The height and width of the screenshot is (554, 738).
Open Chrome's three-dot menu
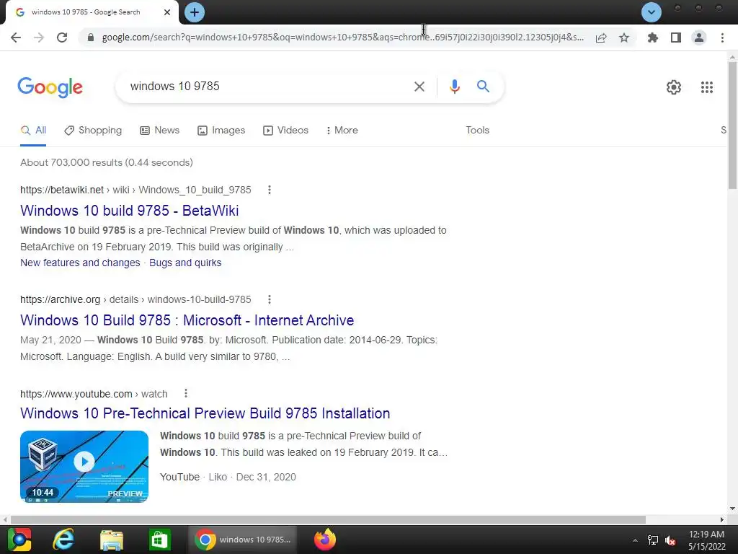[722, 38]
